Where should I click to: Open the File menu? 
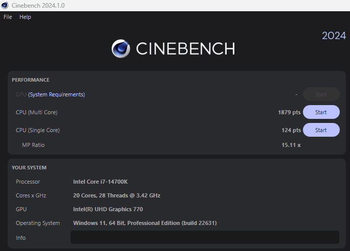click(8, 17)
